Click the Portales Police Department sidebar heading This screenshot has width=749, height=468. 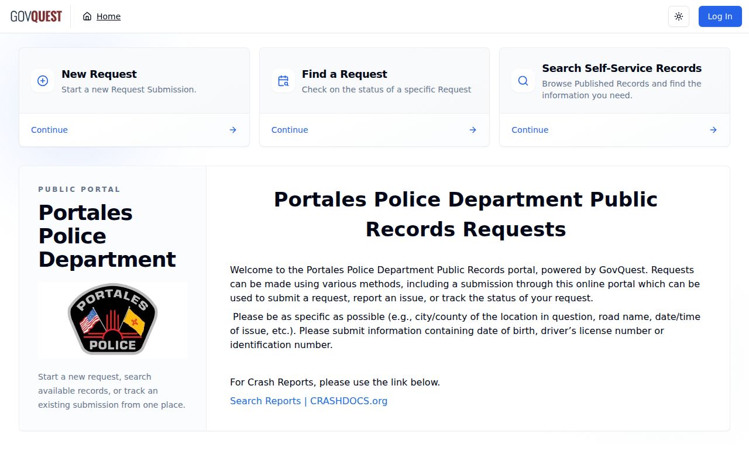point(107,236)
